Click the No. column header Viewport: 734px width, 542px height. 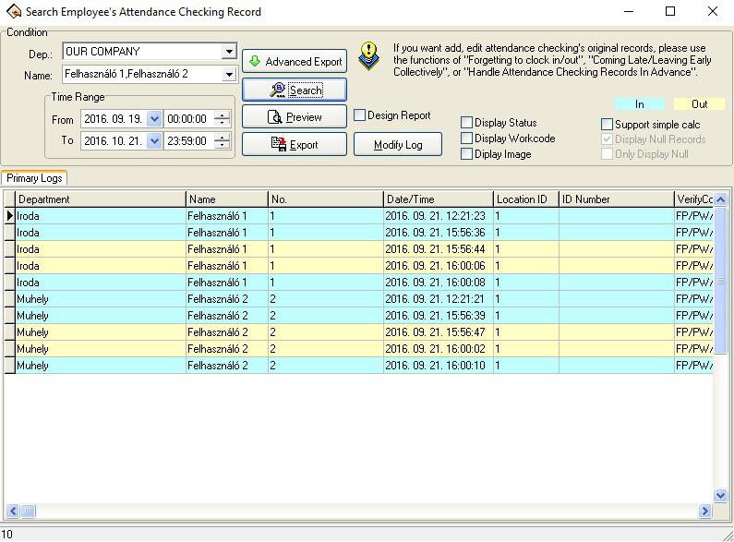coord(325,199)
